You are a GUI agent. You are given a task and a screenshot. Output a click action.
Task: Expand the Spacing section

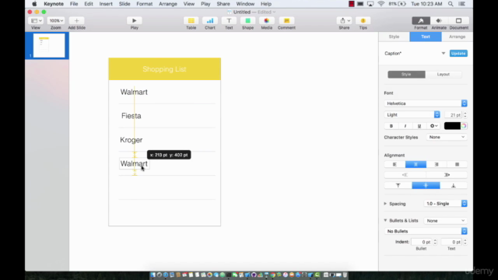coord(385,204)
